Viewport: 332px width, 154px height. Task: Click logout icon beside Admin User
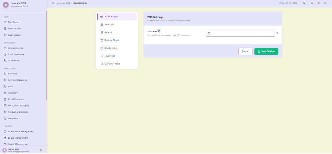[x=41, y=150]
